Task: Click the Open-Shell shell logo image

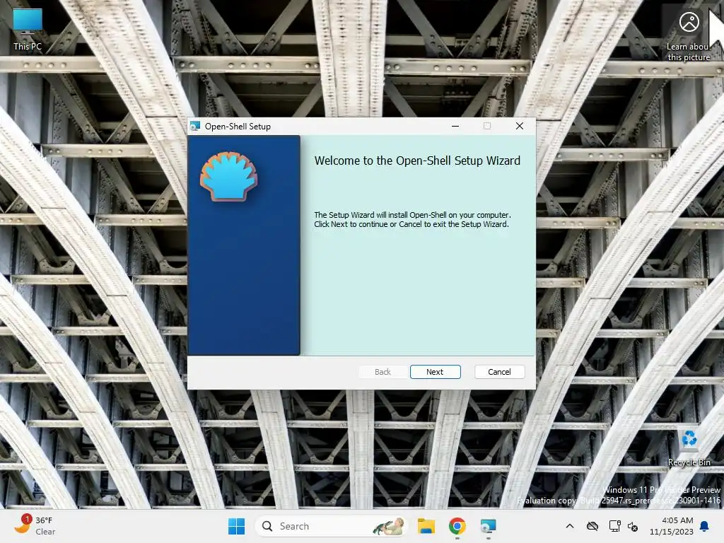Action: pyautogui.click(x=228, y=176)
